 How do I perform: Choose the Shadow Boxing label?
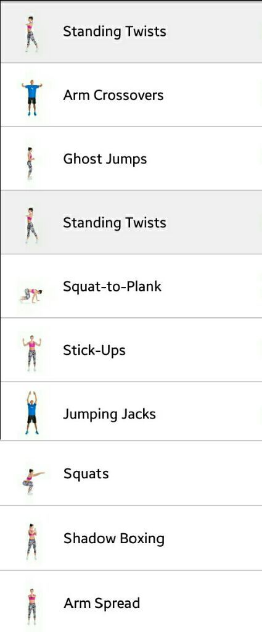click(x=114, y=539)
